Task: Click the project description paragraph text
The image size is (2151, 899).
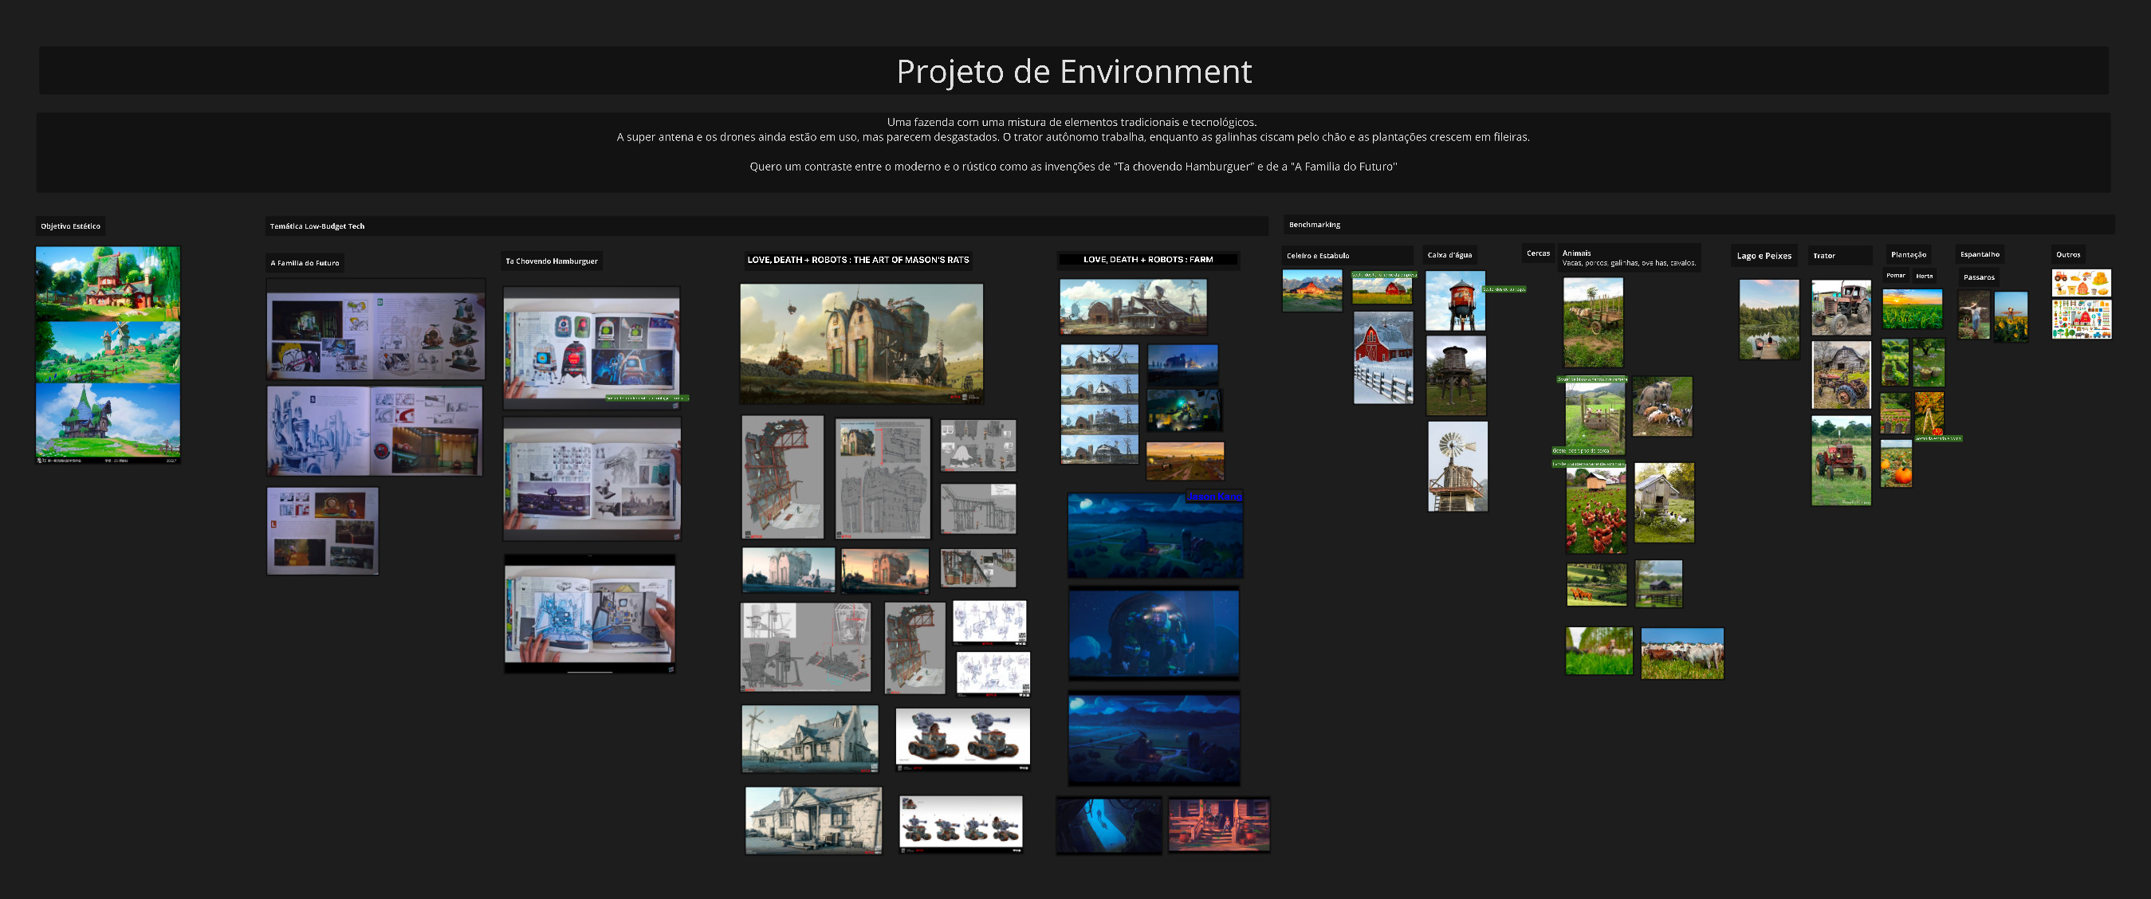Action: 1073,143
